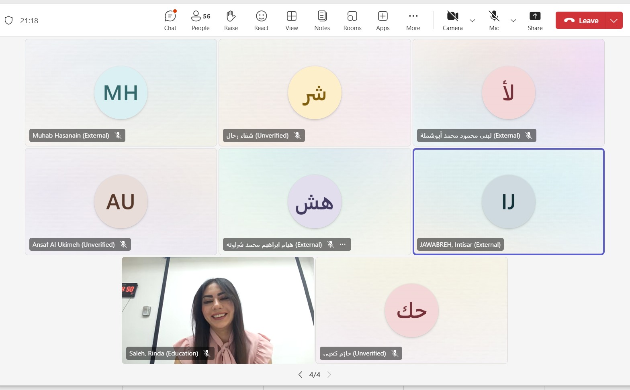Click the شر avatar circle
Viewport: 630px width, 390px height.
(315, 93)
